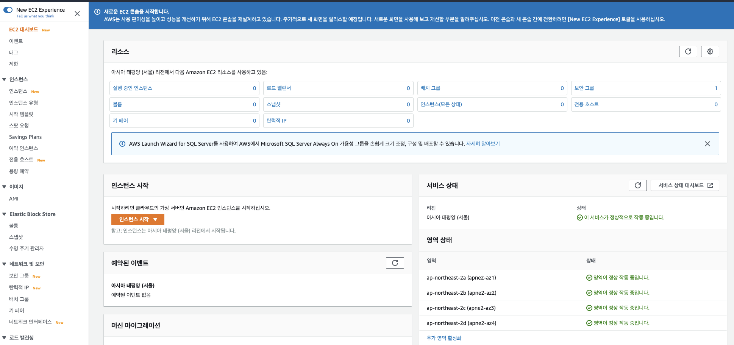Open 리소스 panel settings gear
The height and width of the screenshot is (345, 734).
710,51
